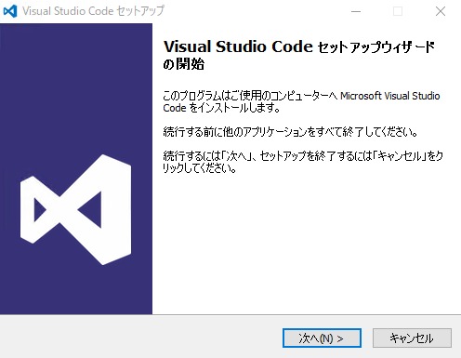Image resolution: width=461 pixels, height=358 pixels.
Task: Click the bold heading Visual Studio Code セットアップウィザード
Action: click(x=299, y=46)
